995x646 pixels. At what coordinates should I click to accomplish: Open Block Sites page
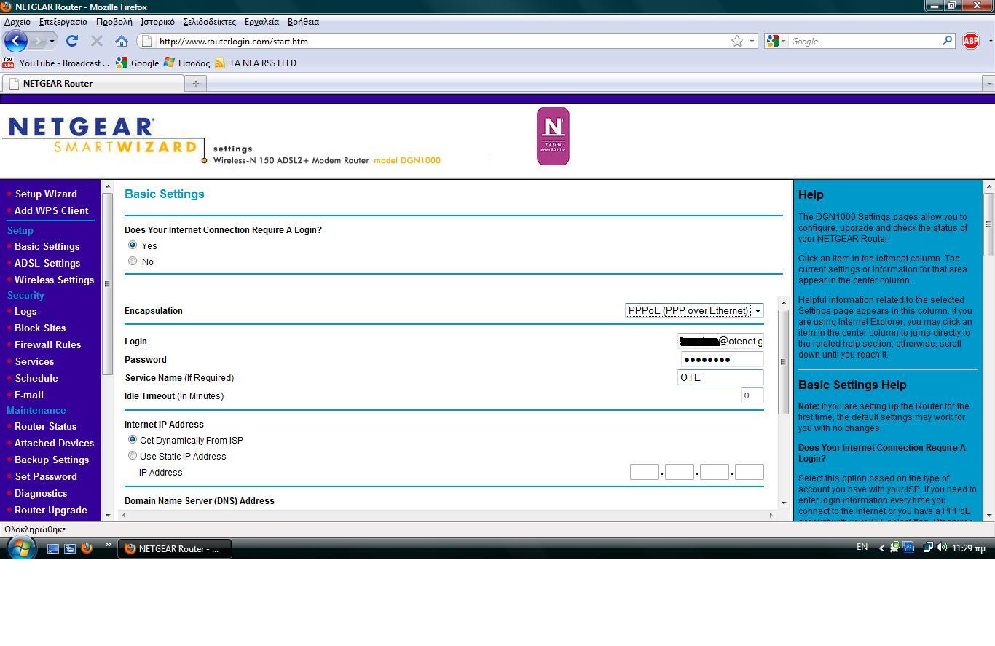(40, 328)
